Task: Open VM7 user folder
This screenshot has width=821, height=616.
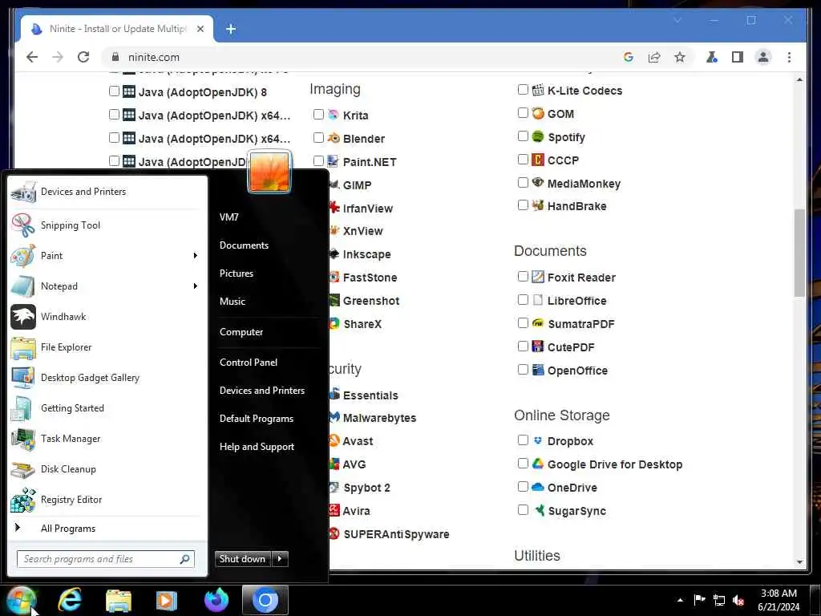Action: [x=229, y=217]
